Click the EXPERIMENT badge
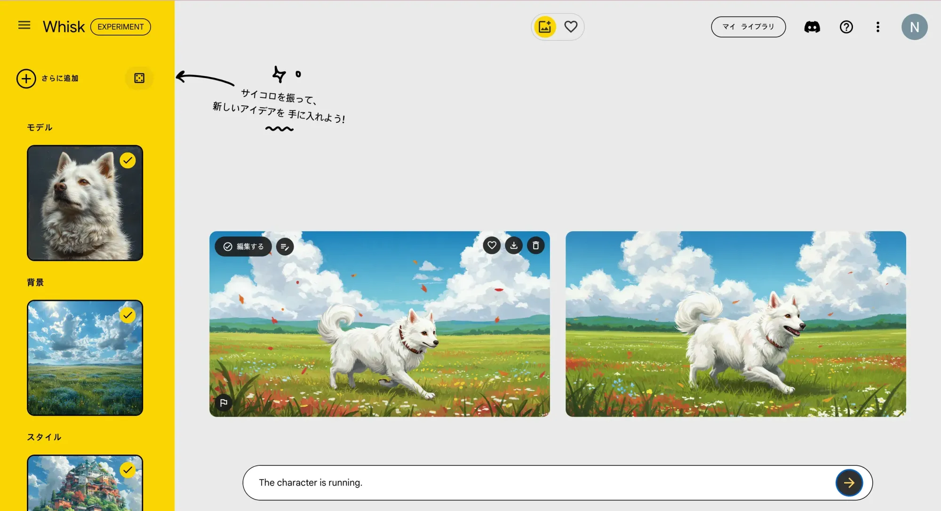The height and width of the screenshot is (511, 941). tap(120, 27)
